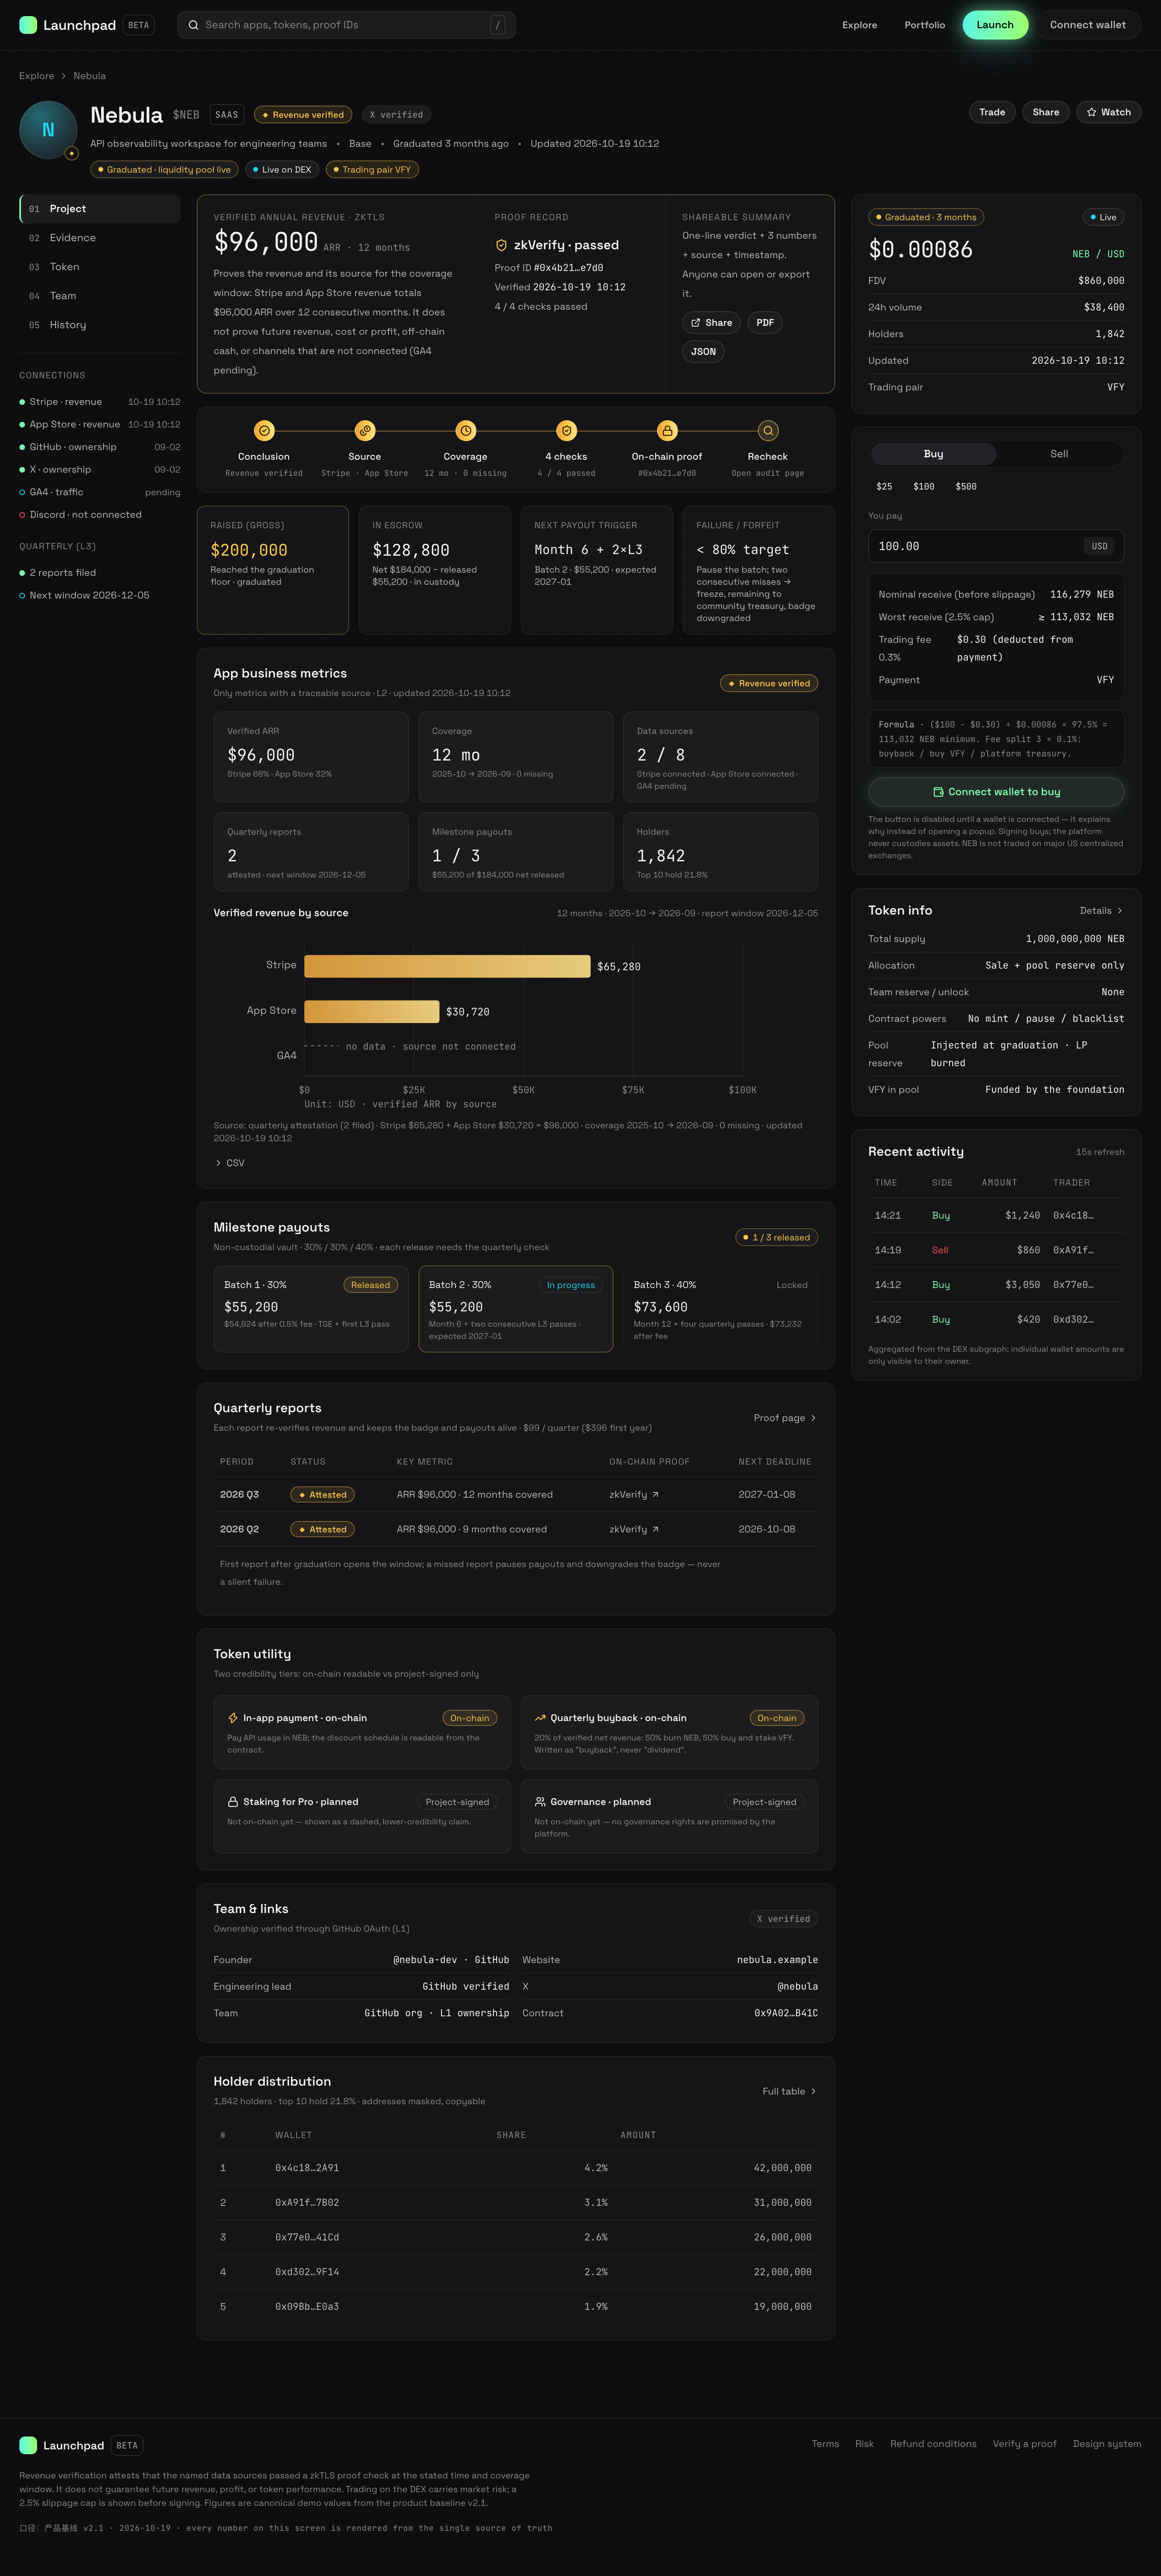Click the wallet icon in Connect wallet to buy
Screen dimensions: 1161x2576
pos(938,792)
